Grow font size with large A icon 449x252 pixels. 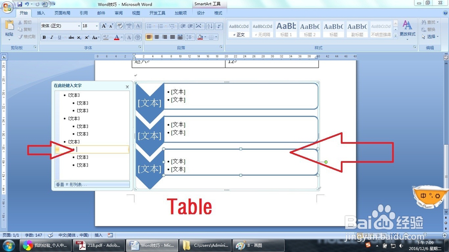point(104,26)
